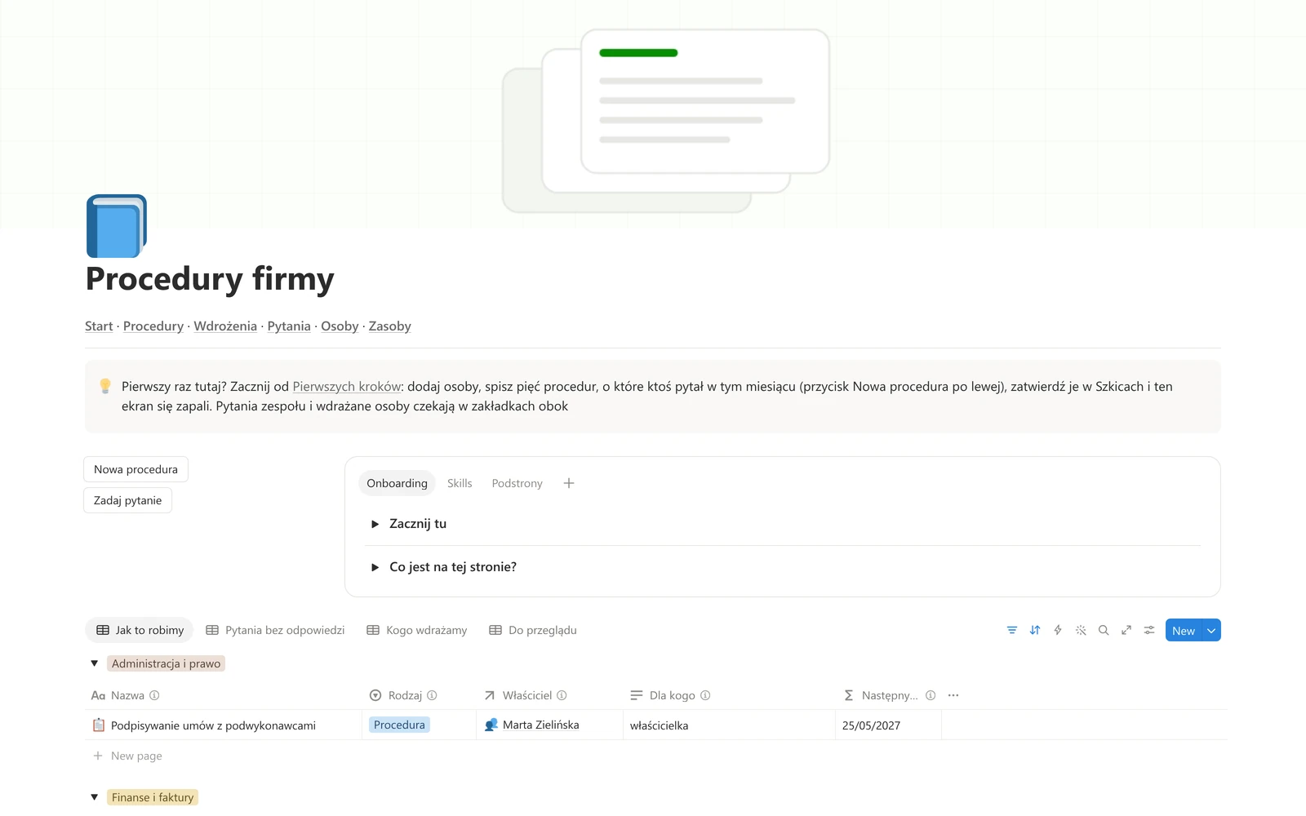Click the info icon next to Właściciel
Screen dimensions: 1306x816
pyautogui.click(x=562, y=695)
